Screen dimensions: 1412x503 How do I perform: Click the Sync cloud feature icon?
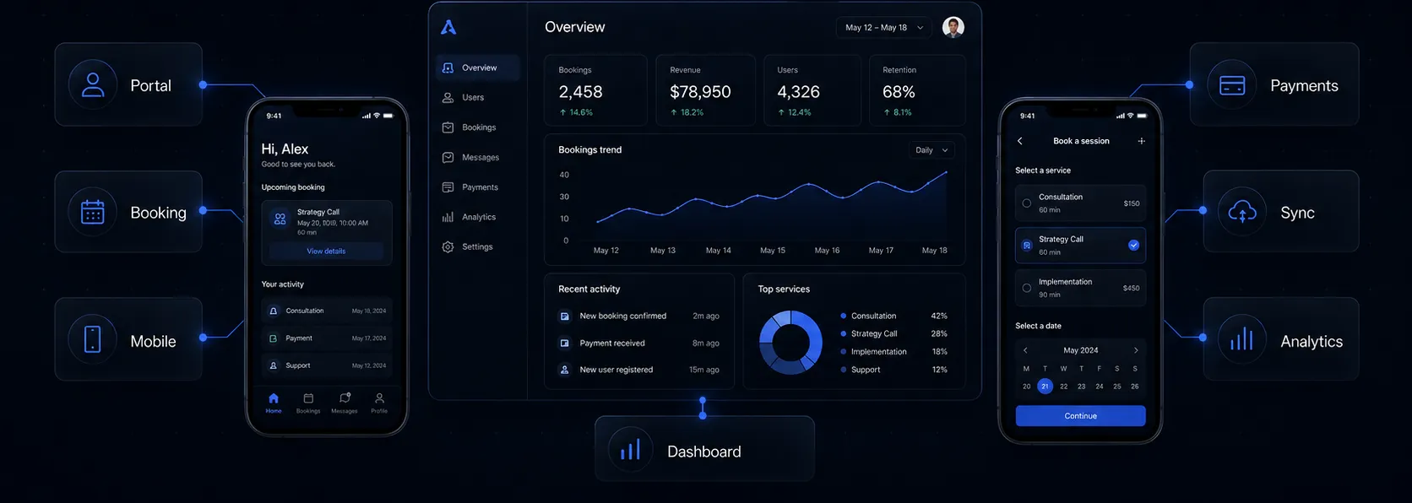tap(1242, 212)
